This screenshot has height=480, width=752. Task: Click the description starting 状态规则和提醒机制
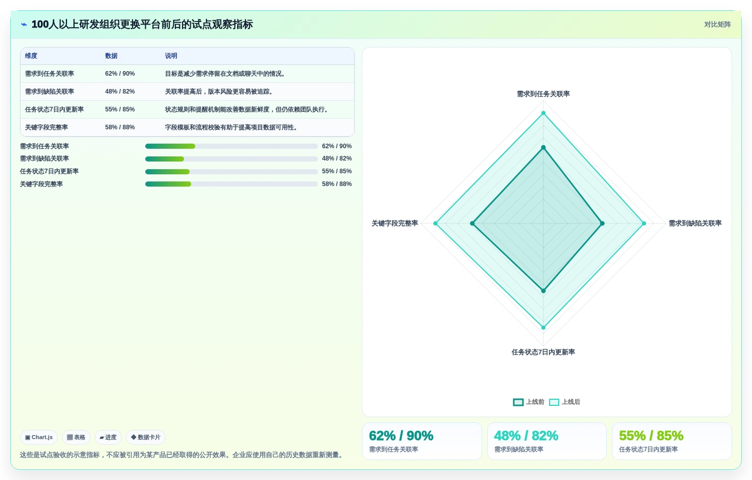(x=246, y=110)
